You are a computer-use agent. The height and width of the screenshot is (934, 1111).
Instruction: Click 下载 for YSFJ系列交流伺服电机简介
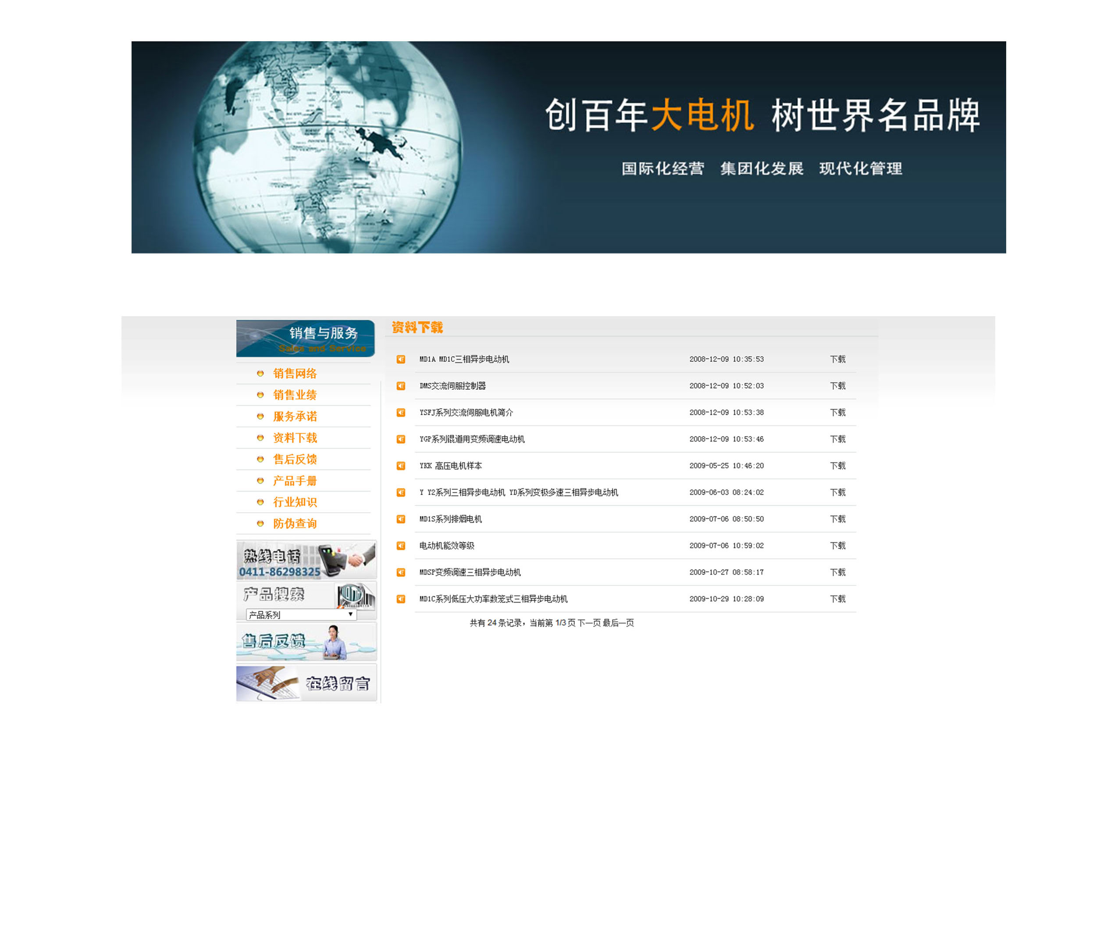coord(837,413)
